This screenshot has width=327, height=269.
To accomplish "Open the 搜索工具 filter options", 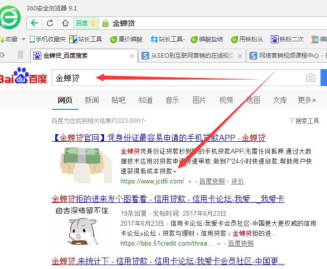I will click(304, 121).
